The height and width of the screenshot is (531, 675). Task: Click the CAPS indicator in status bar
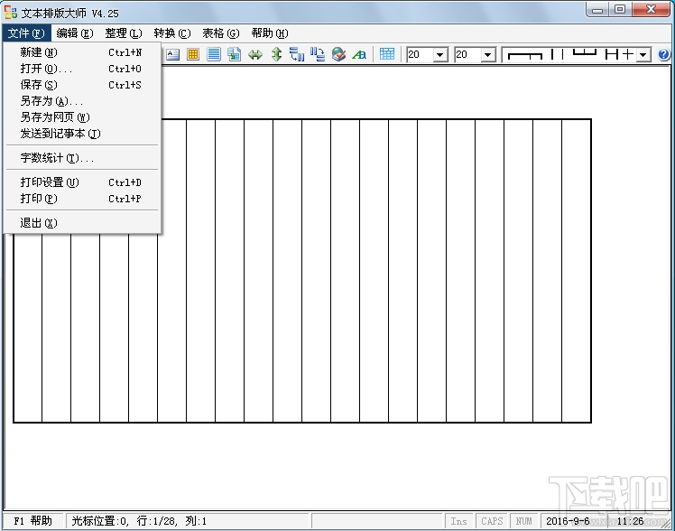point(492,521)
